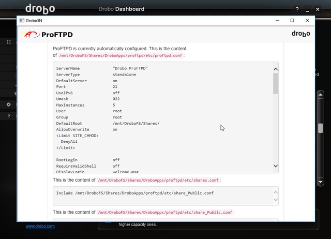Click the expand arrows icon in Dashboard sidebar
The height and width of the screenshot is (239, 331).
[x=9, y=42]
